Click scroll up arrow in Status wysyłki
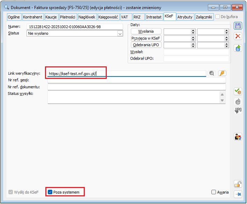Image resolution: width=247 pixels, height=204 pixels. click(x=222, y=95)
